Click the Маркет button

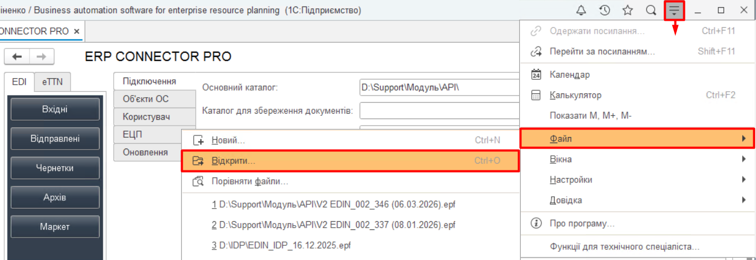(x=55, y=227)
